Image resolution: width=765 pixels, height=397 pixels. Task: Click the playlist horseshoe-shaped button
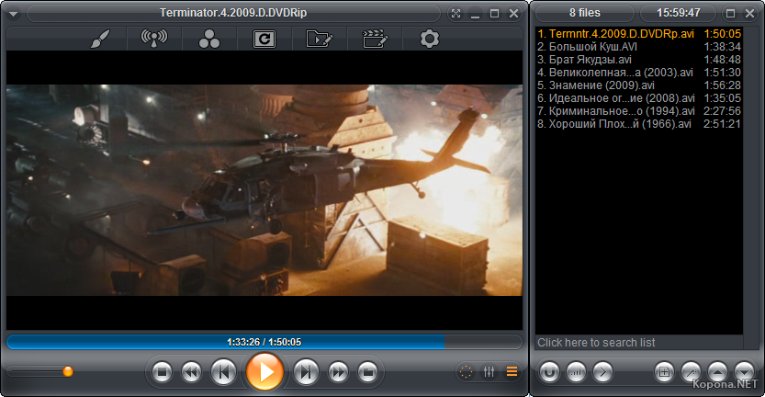pyautogui.click(x=549, y=372)
